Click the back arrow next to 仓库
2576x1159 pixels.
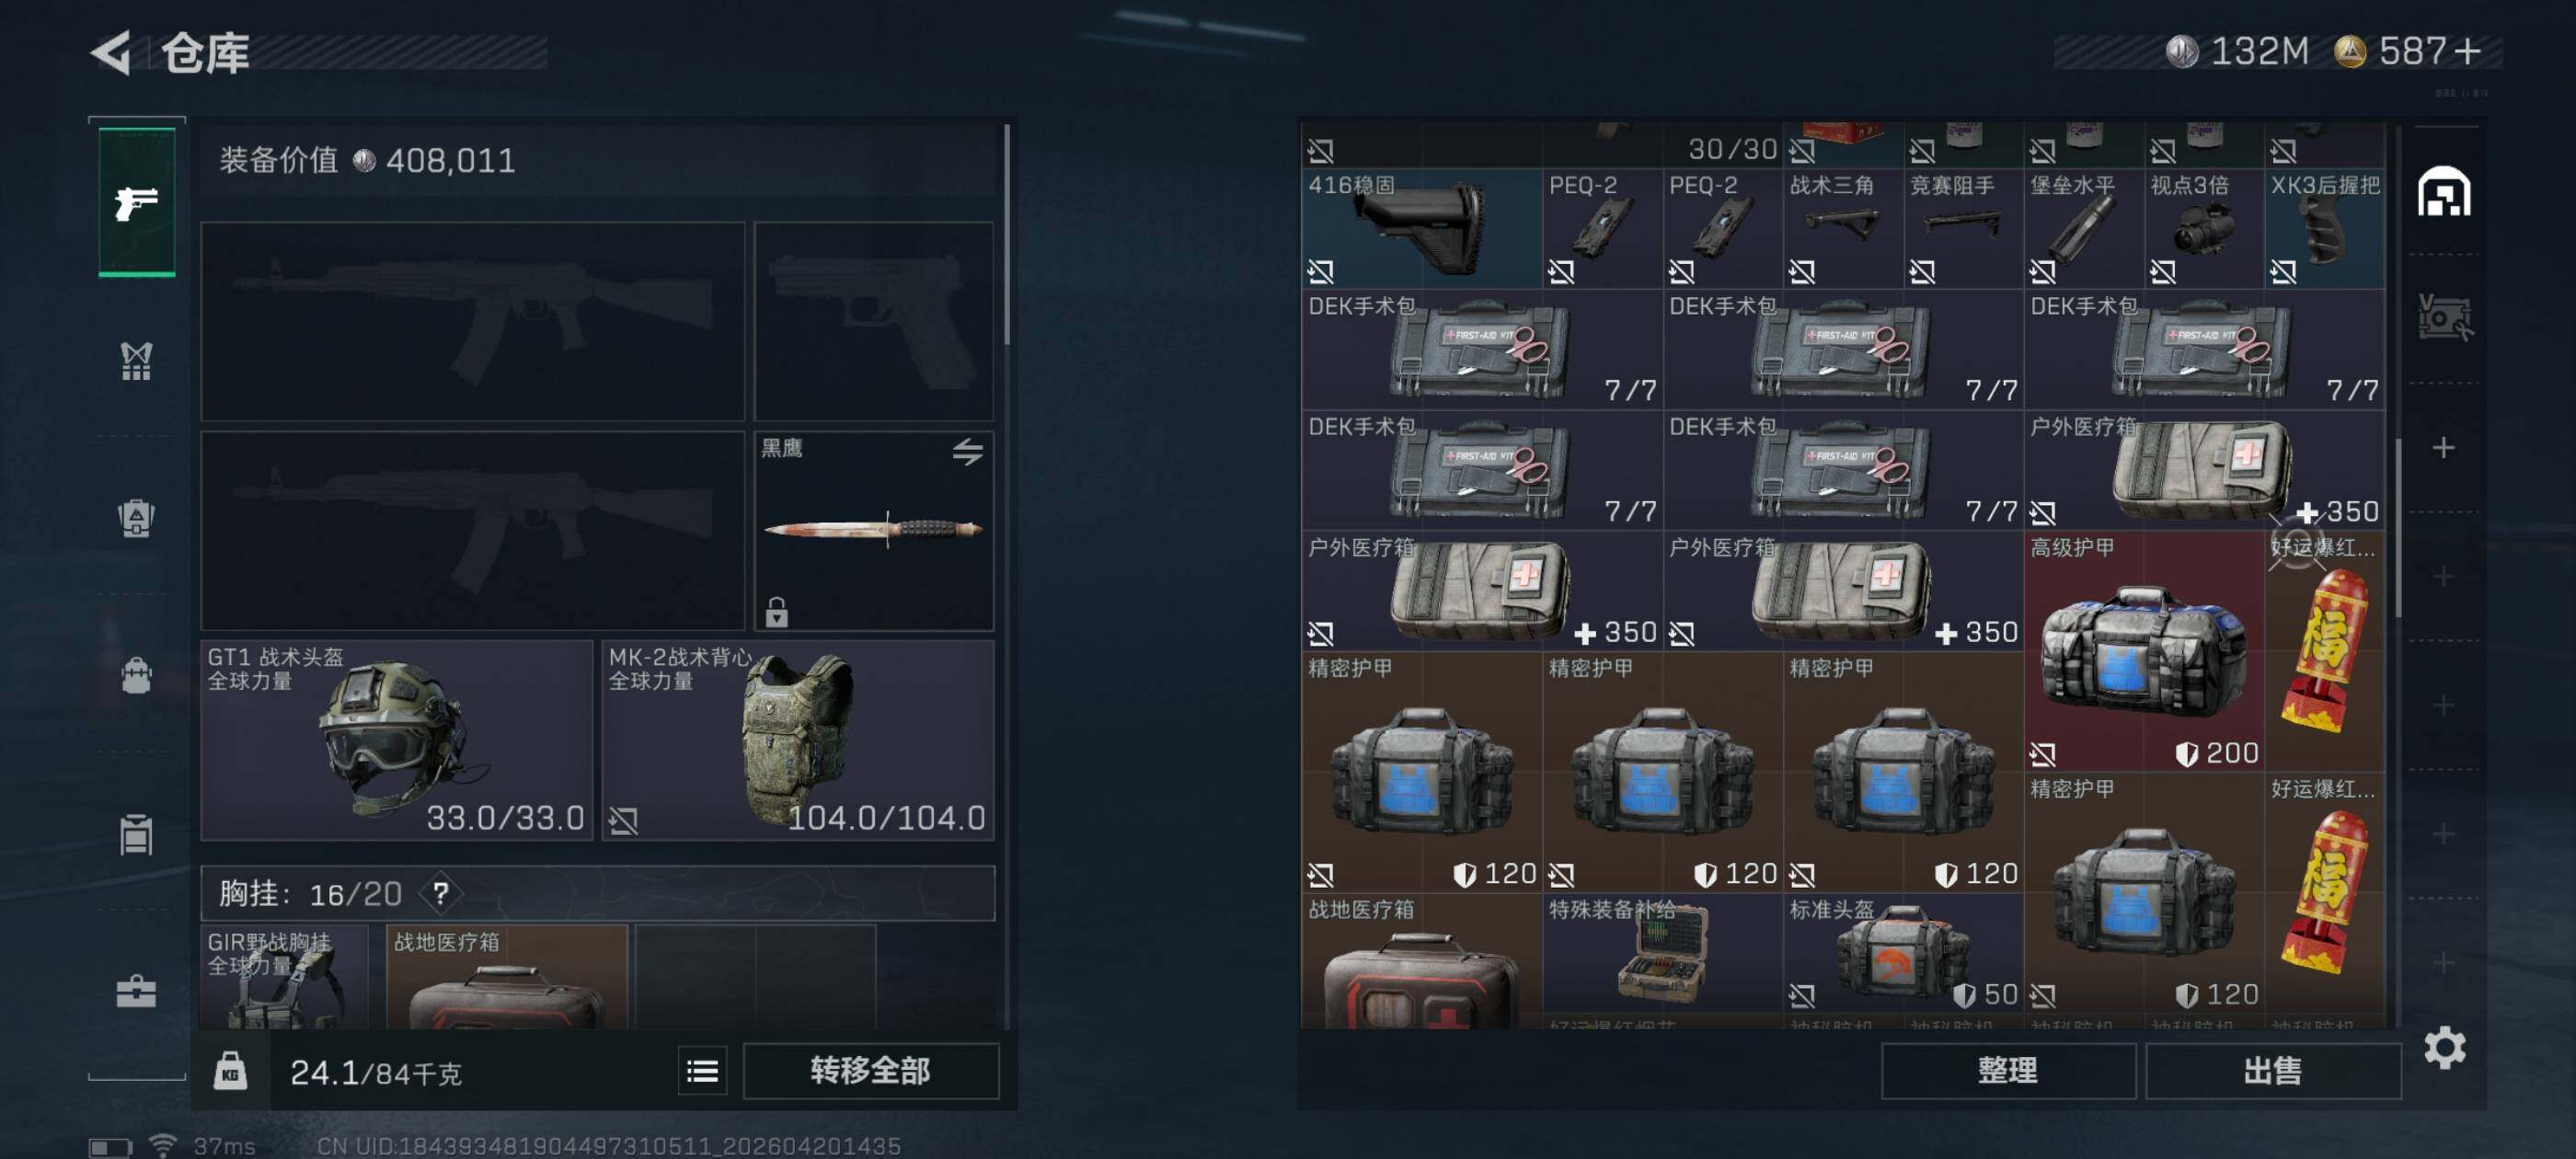pyautogui.click(x=111, y=52)
